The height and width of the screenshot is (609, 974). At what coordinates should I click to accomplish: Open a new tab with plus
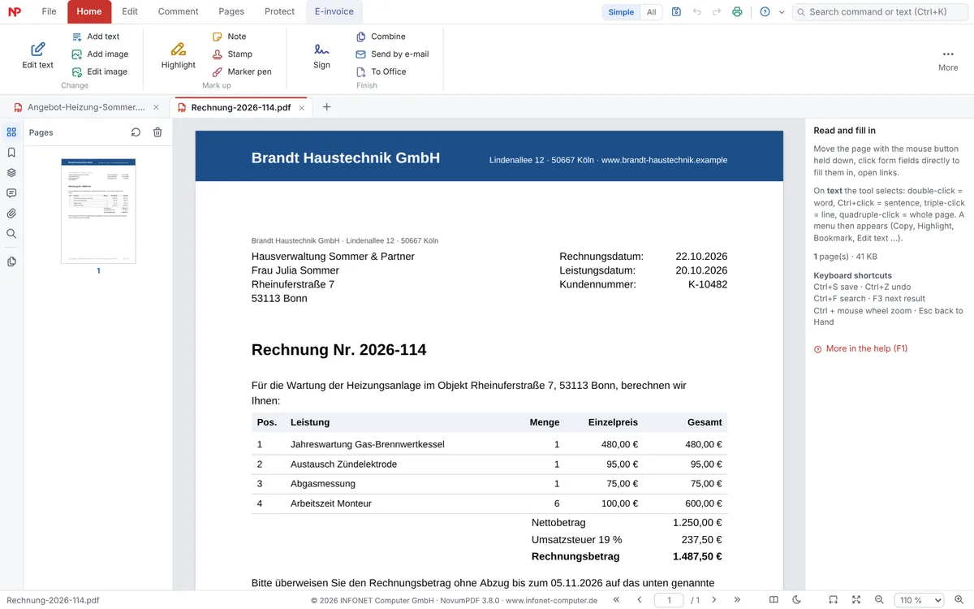tap(327, 107)
